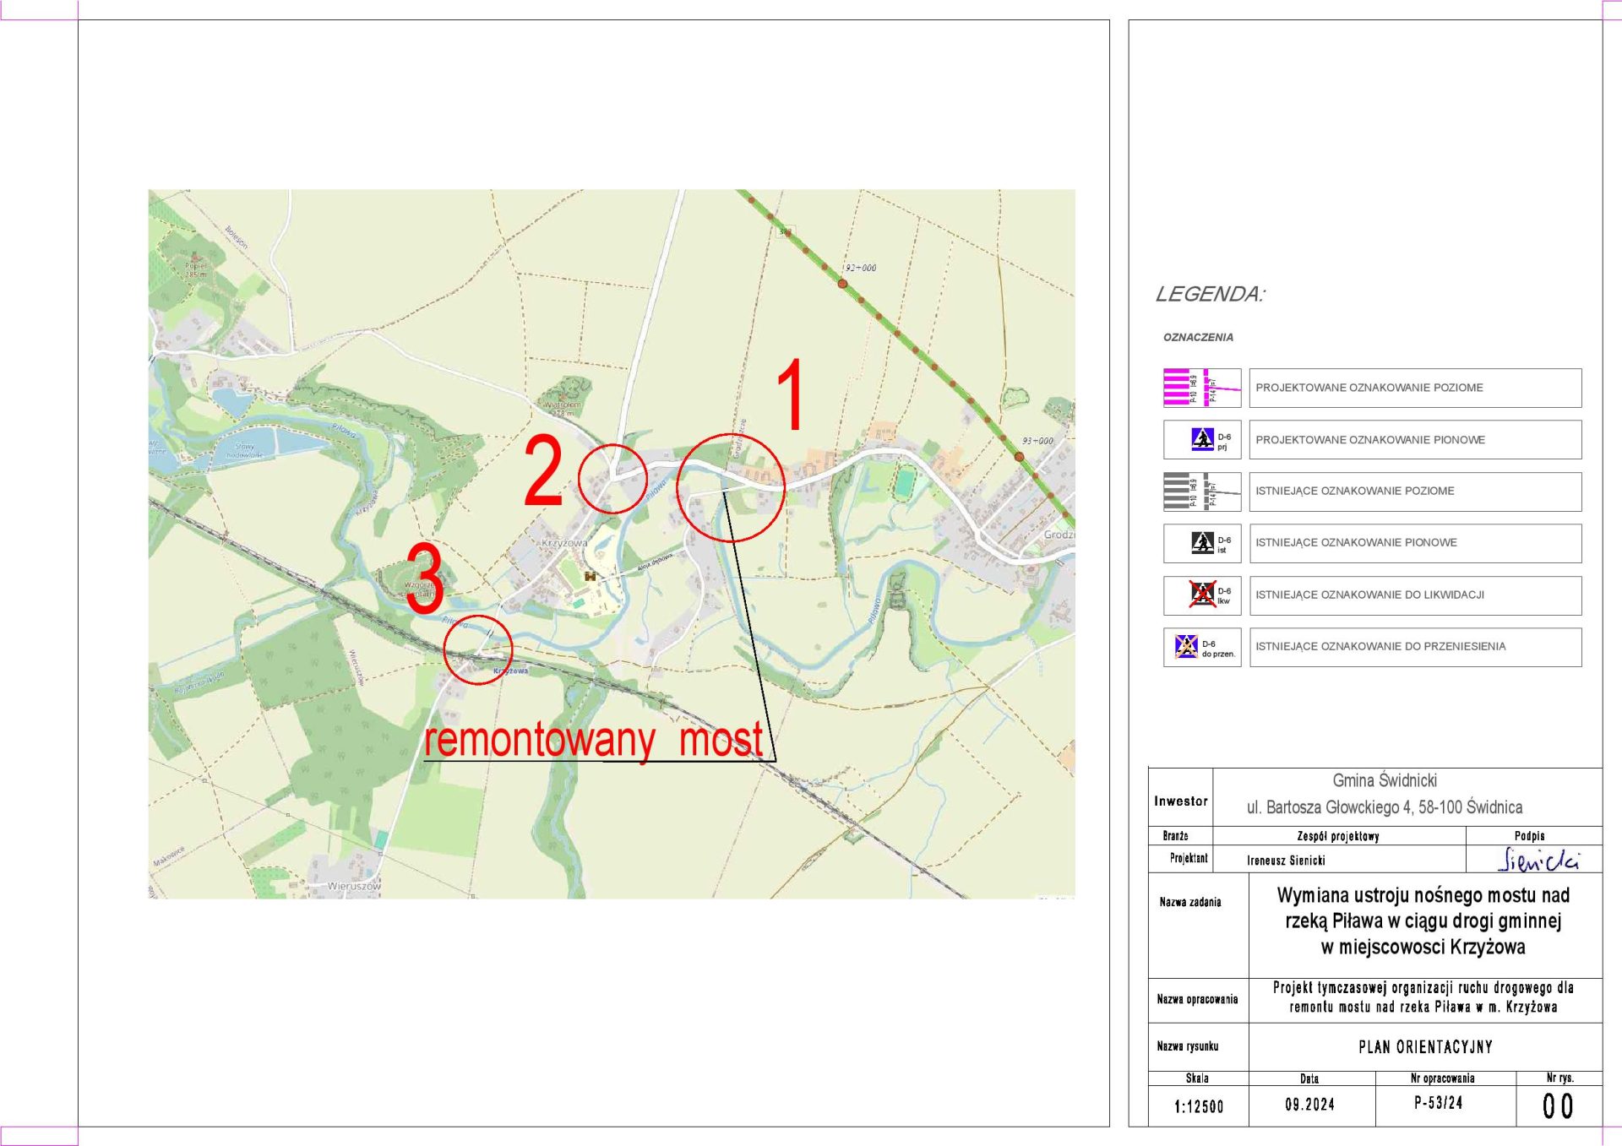Click the large red number 3 on the map
The height and width of the screenshot is (1146, 1622).
[425, 578]
